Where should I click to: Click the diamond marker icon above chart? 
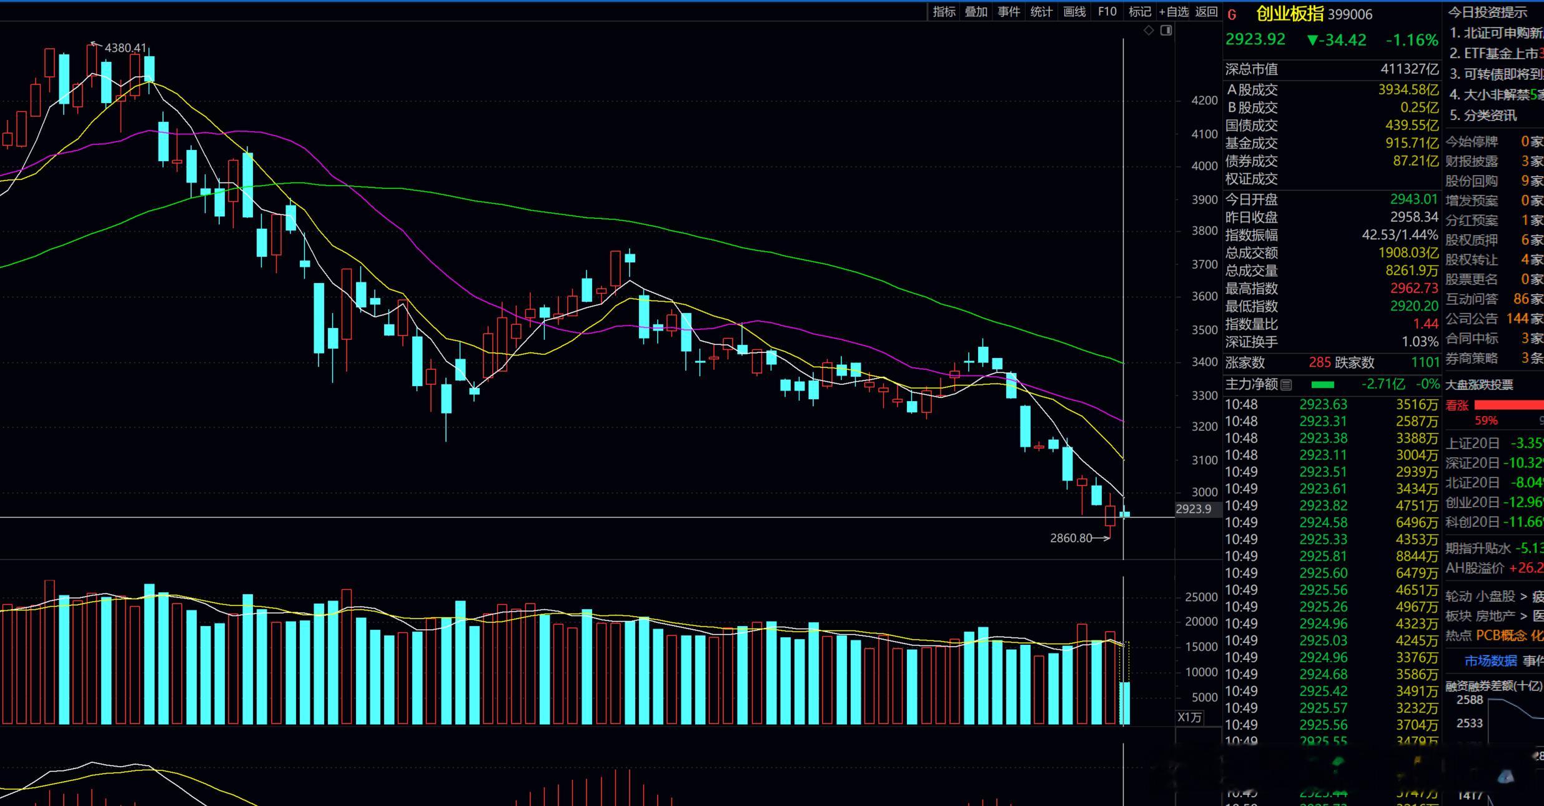[x=1149, y=31]
